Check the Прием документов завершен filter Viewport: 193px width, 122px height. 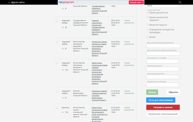pos(147,17)
